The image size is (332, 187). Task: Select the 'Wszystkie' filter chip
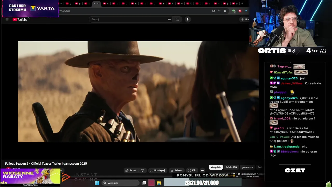216,167
